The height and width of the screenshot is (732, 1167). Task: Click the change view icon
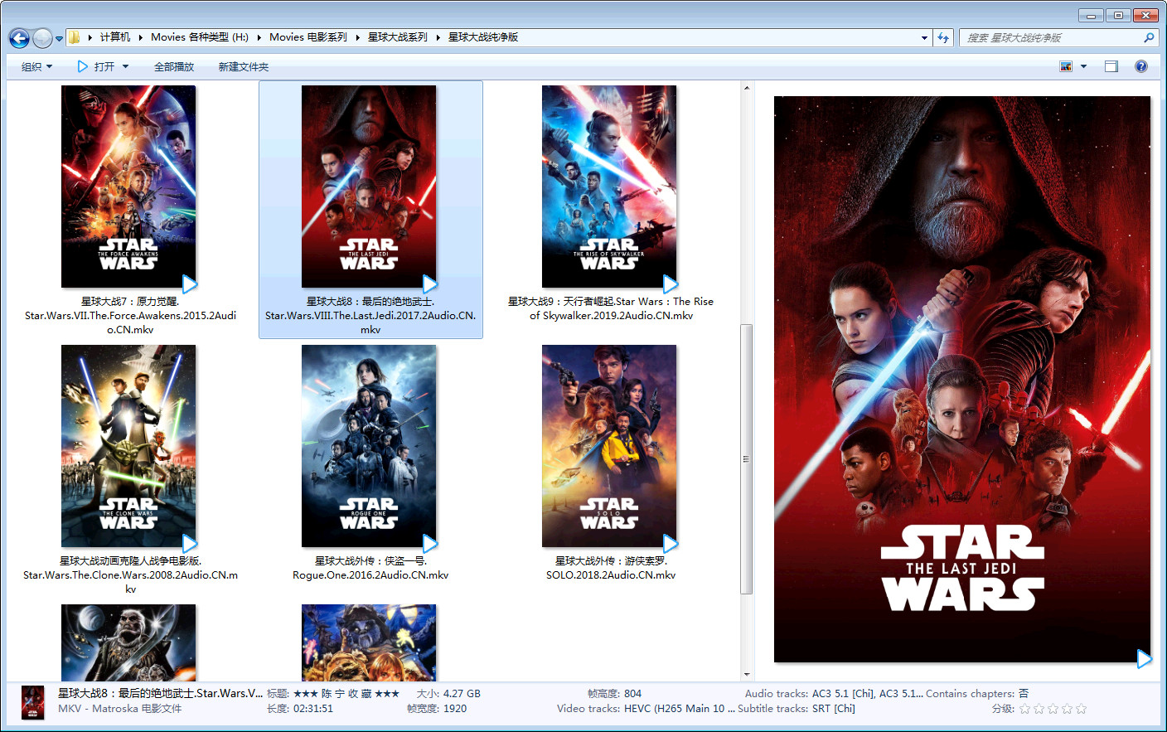tap(1066, 66)
